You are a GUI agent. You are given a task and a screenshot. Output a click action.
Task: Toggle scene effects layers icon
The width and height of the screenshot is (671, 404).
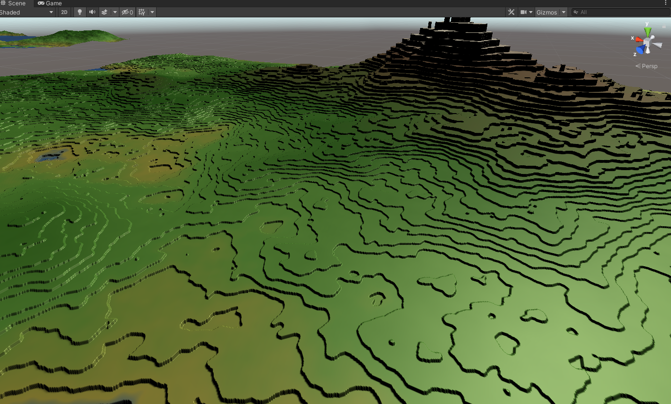coord(104,12)
